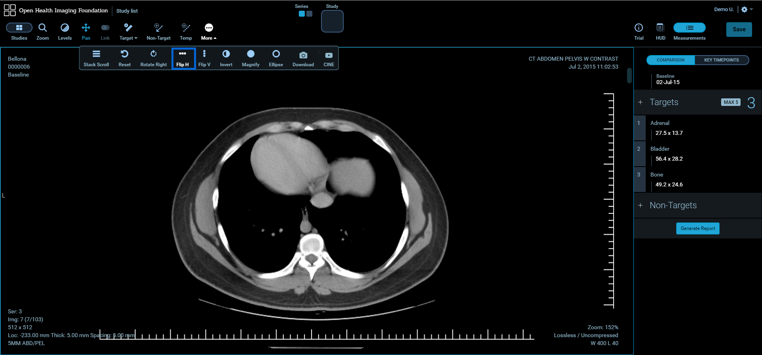Toggle the Measurements panel
Screen dimensions: 762x355
click(689, 31)
